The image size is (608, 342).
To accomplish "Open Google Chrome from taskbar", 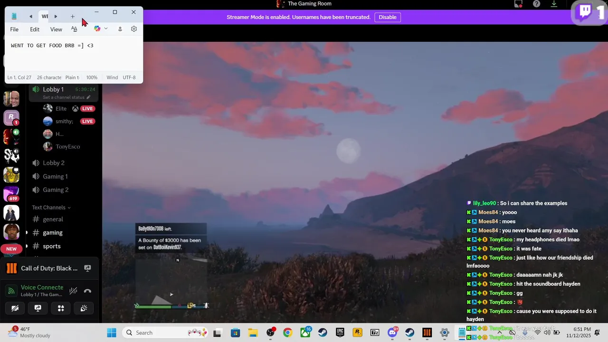I will [x=287, y=332].
